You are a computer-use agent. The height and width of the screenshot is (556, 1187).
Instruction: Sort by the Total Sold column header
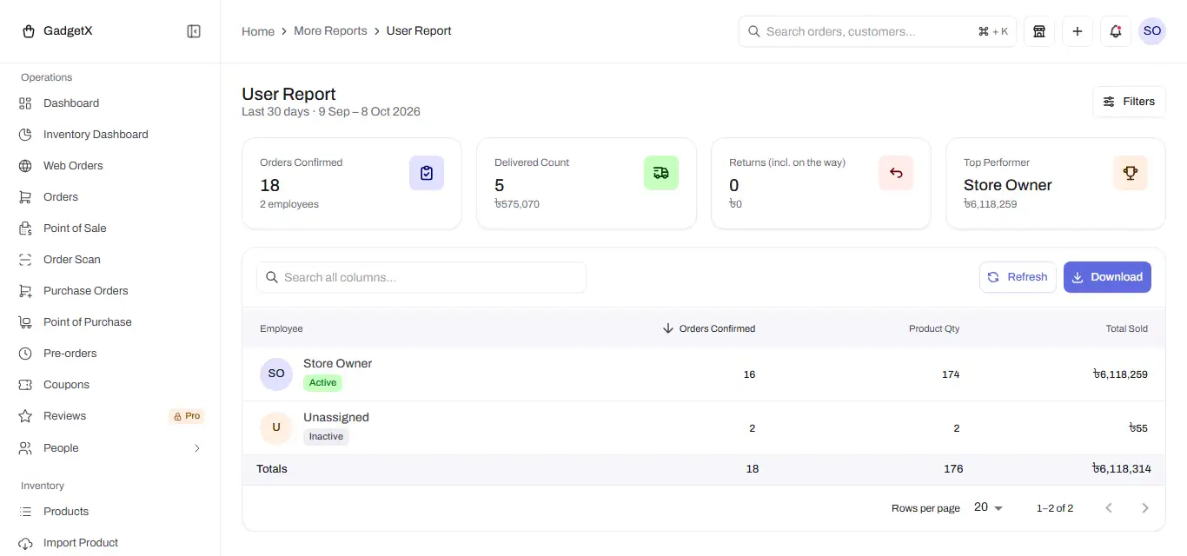point(1126,328)
